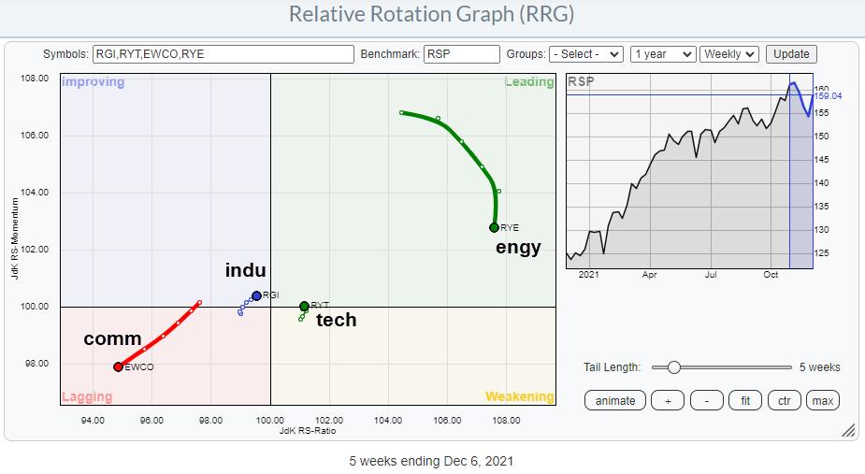865x474 pixels.
Task: Click the EWCO red data point
Action: point(118,367)
